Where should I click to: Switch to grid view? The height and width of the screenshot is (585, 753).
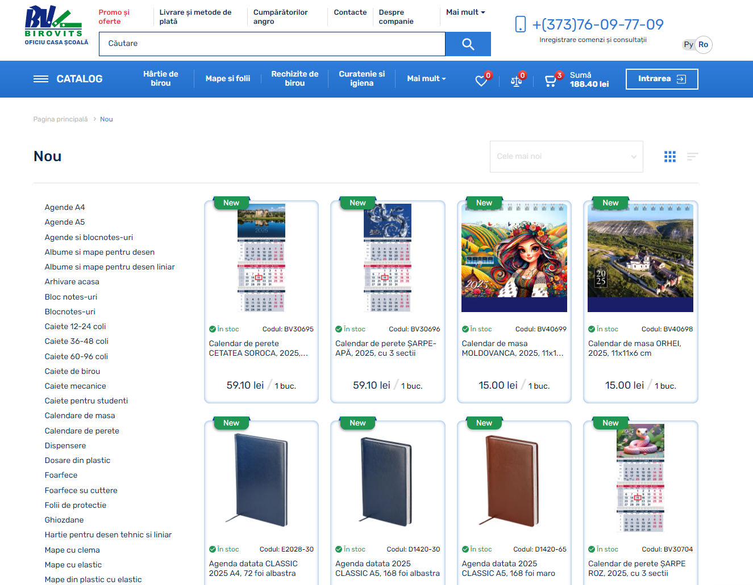point(670,157)
